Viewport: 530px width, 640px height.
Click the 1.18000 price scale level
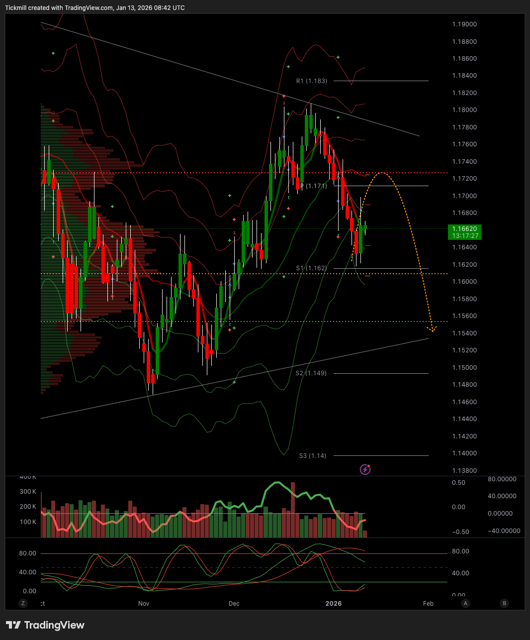pos(464,110)
